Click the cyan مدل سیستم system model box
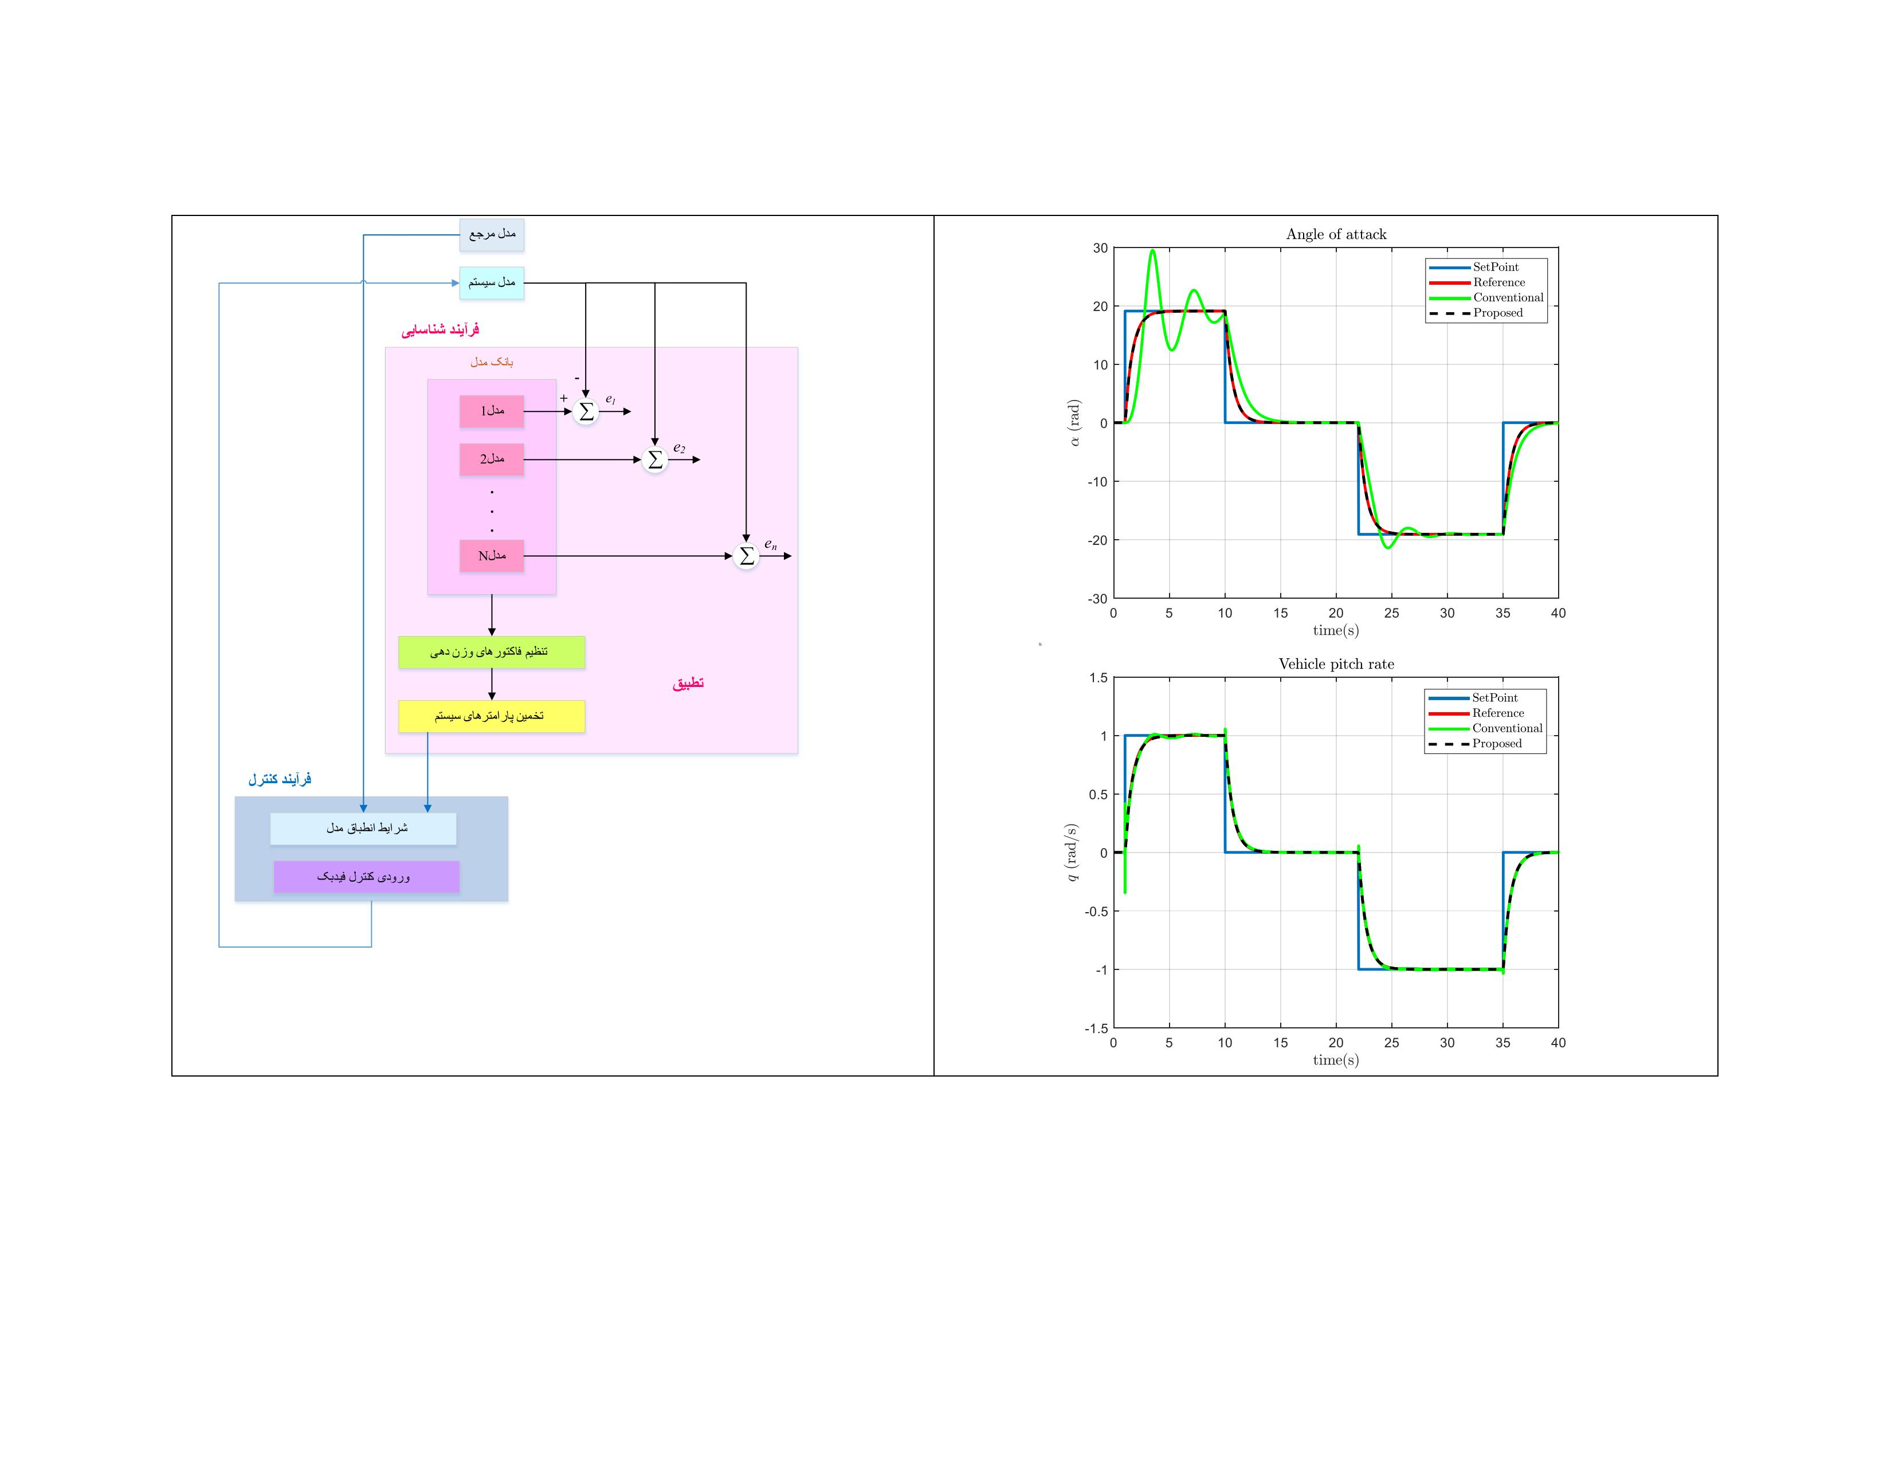 pos(492,283)
